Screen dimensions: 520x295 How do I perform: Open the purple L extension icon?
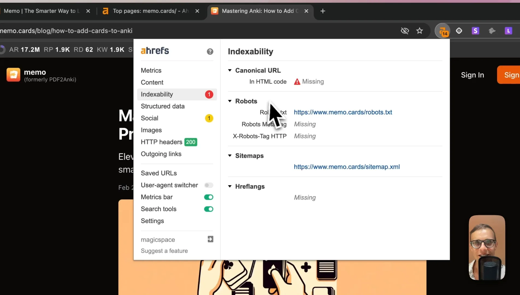[x=508, y=31]
